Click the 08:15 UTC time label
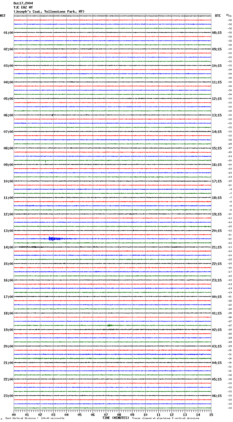Viewport: 233px width, 422px height. (x=217, y=33)
